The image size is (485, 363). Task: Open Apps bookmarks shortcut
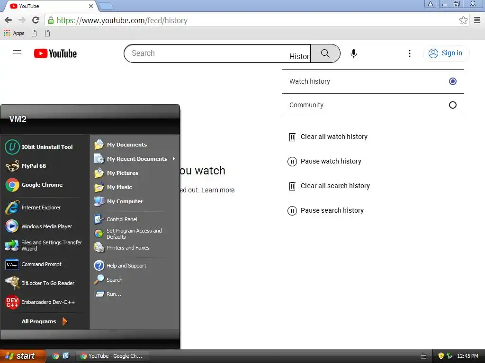pyautogui.click(x=14, y=33)
